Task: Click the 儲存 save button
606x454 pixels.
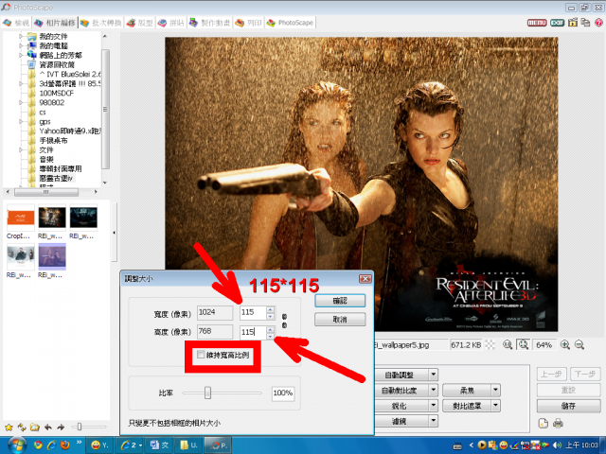Action: tap(568, 406)
